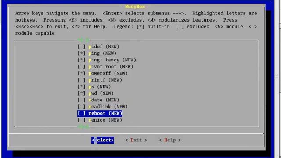Choose the Exit button
The image size is (281, 158).
(136, 140)
